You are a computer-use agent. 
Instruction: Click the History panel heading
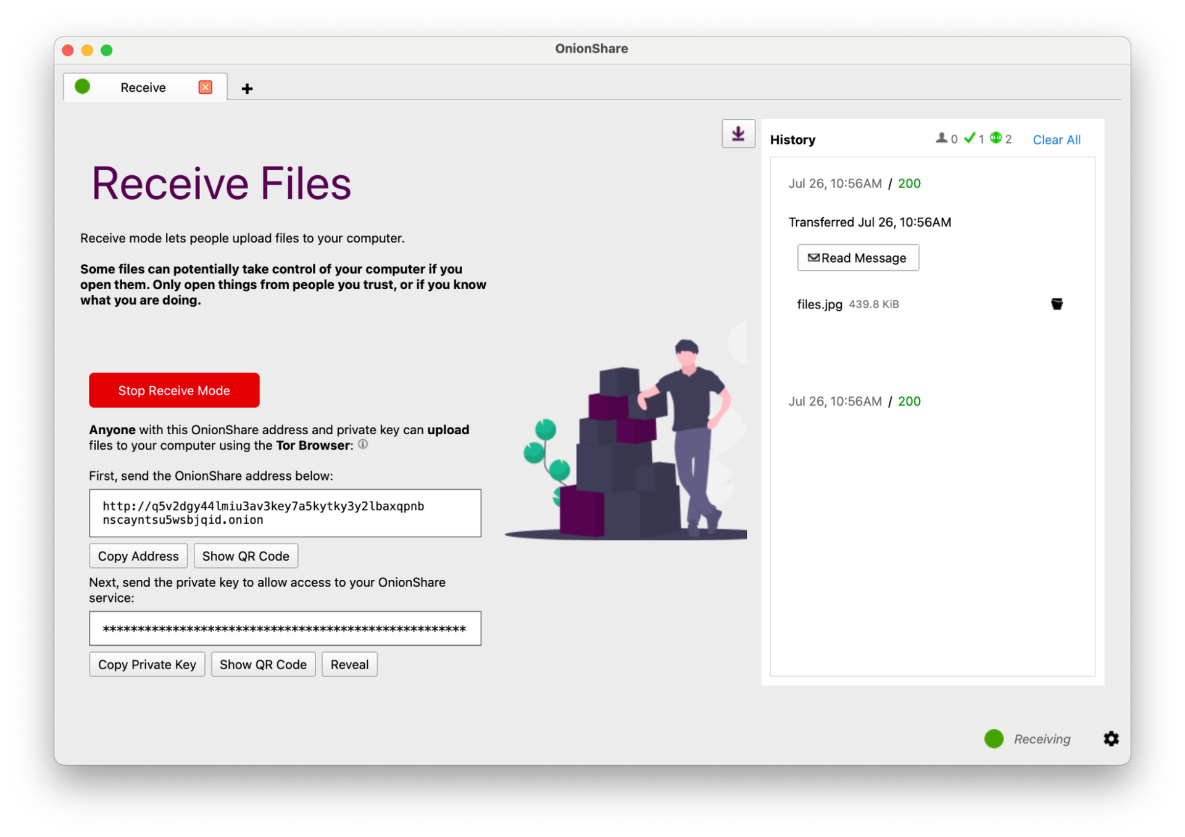pos(792,140)
